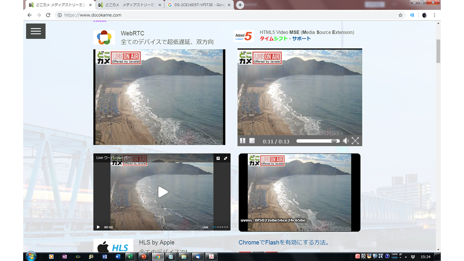Viewport: 464px width, 261px height.
Task: Open the Chrome three-dot menu
Action: 435,15
